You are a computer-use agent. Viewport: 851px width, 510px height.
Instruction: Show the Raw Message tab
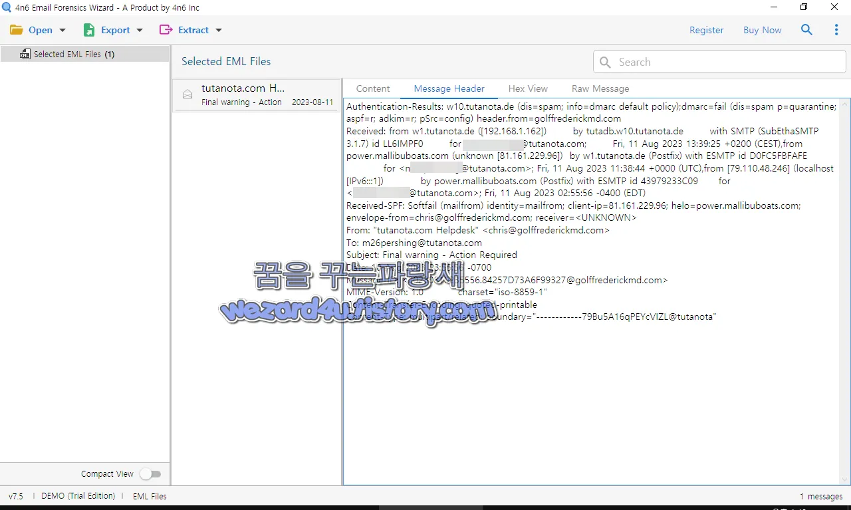(x=600, y=88)
